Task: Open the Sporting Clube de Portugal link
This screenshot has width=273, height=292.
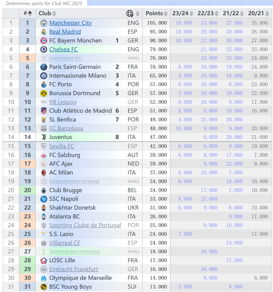Action: 85,225
